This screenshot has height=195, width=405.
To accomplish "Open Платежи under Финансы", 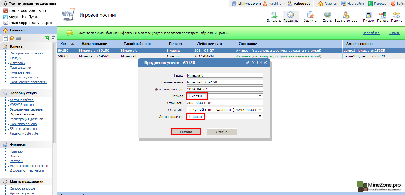I will (x=17, y=151).
